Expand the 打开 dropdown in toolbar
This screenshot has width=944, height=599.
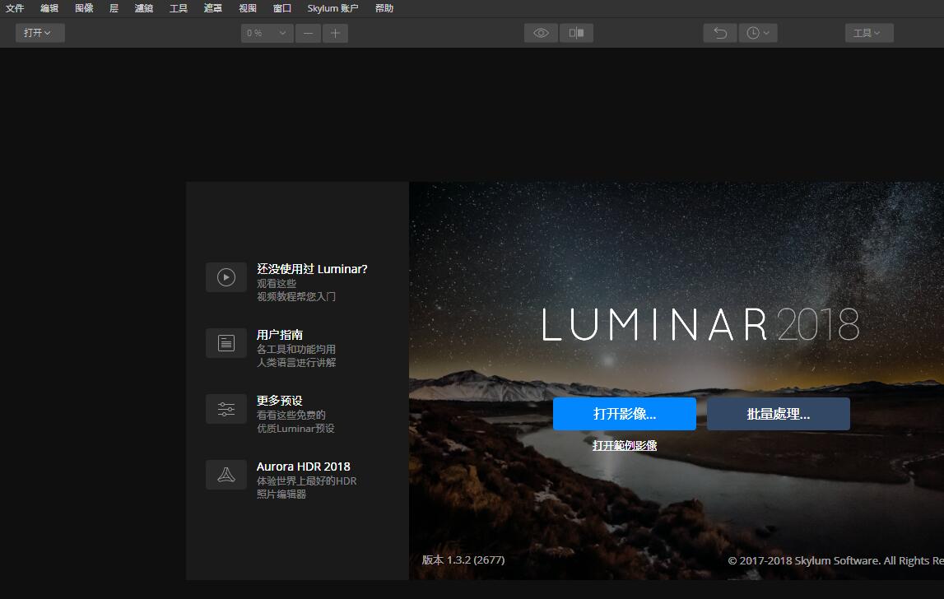(x=40, y=33)
